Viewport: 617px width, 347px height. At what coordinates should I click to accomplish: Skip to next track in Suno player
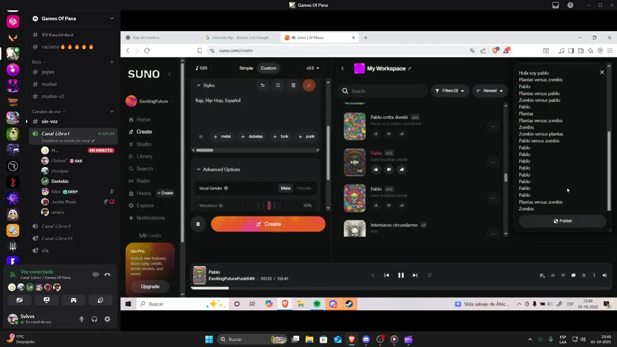coord(415,275)
